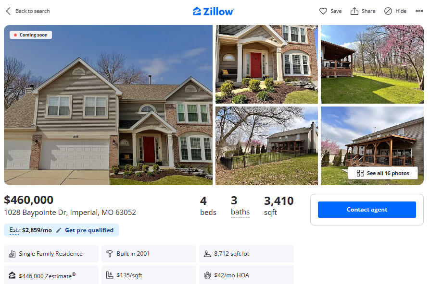
Task: Click See all 16 photos button
Action: point(383,173)
